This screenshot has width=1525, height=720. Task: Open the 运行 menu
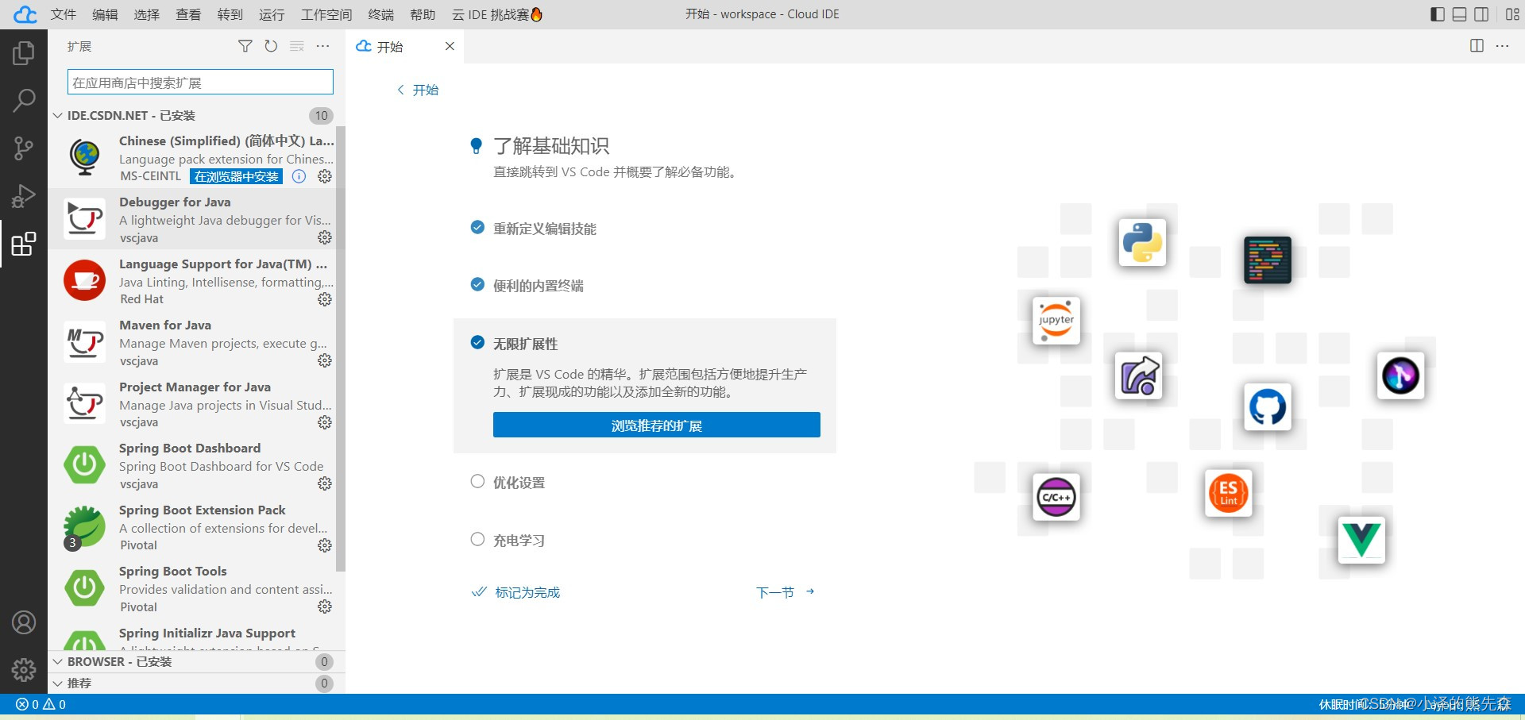pos(272,14)
